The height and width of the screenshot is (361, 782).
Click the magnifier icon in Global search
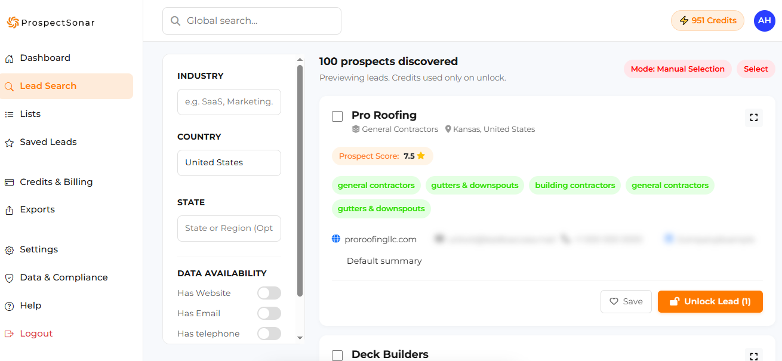click(x=176, y=21)
